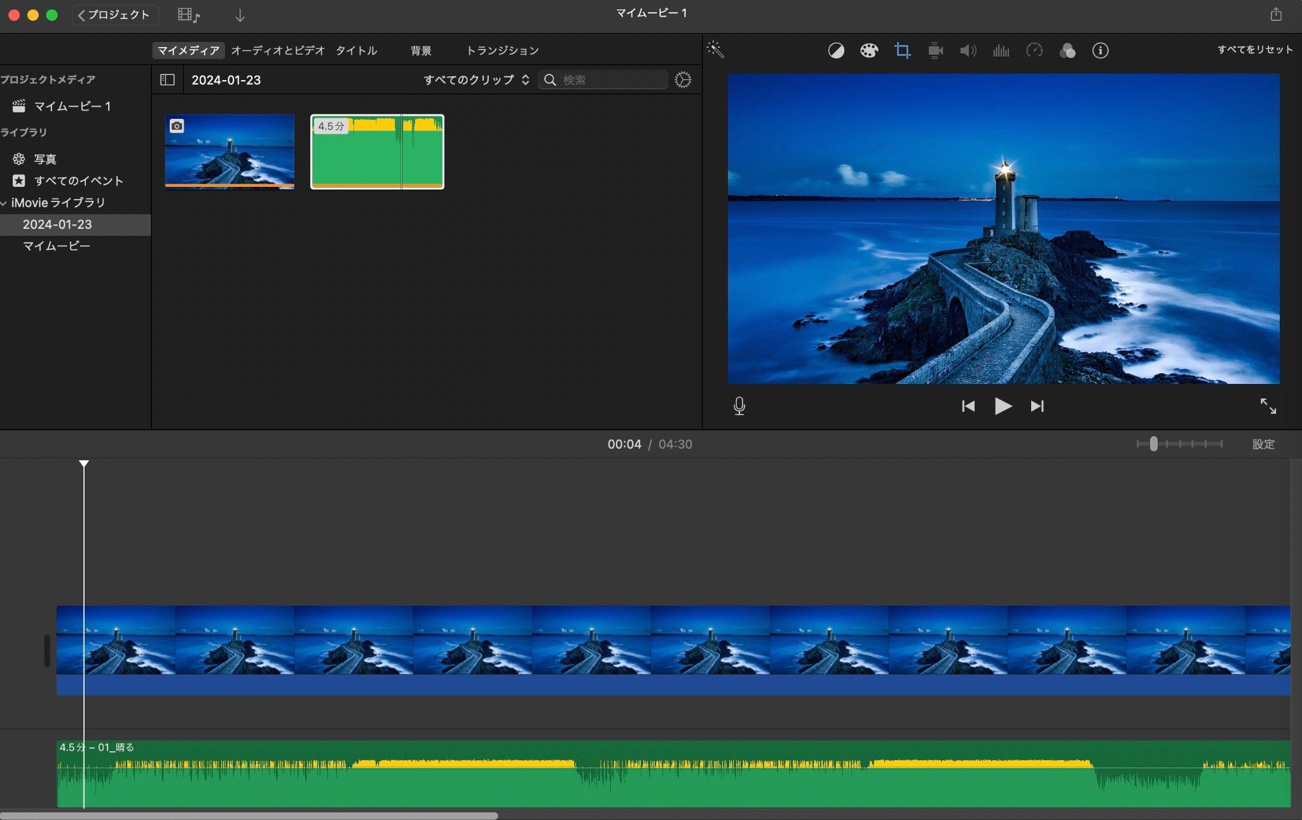1302x820 pixels.
Task: Switch to オーディオとビデオ tab
Action: point(278,50)
